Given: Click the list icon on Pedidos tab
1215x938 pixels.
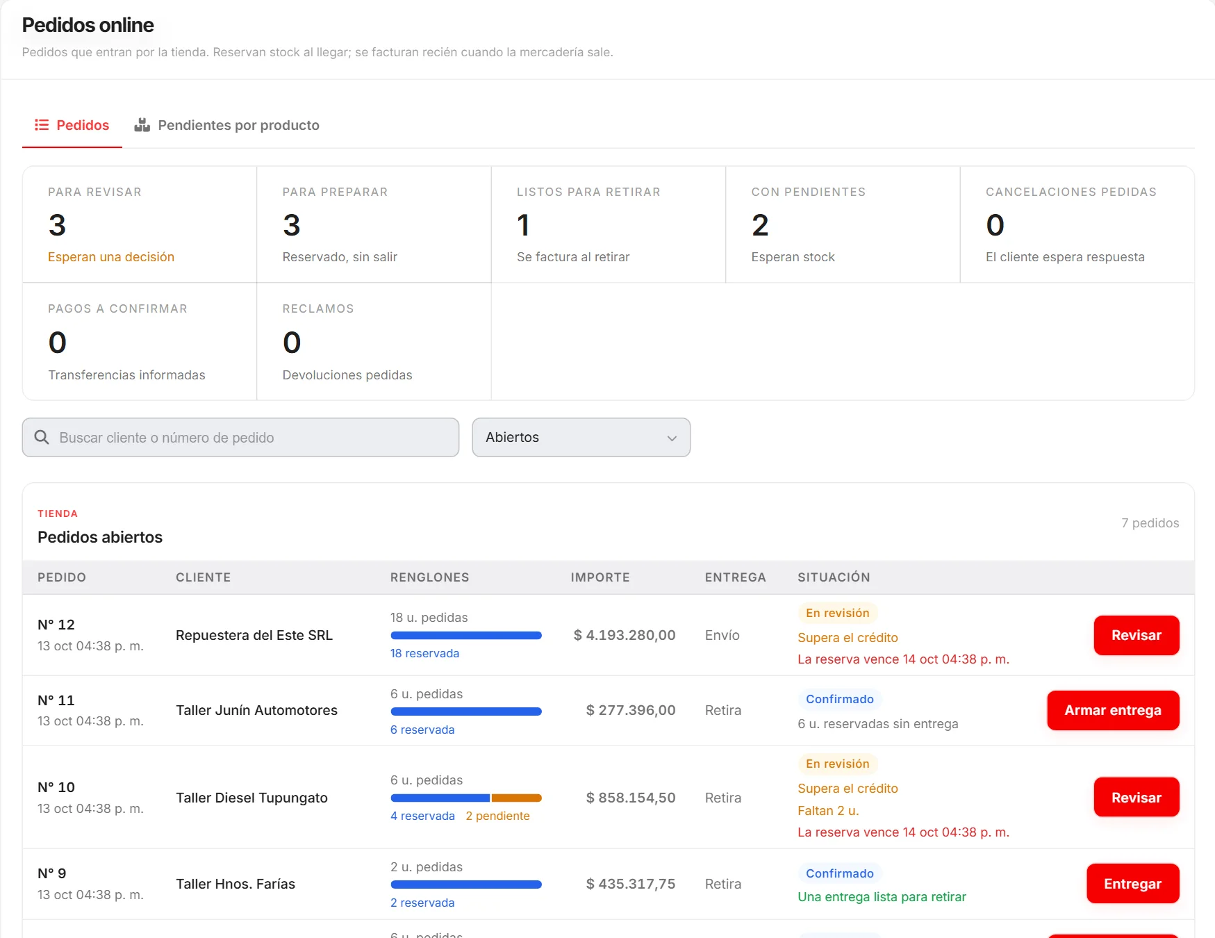Looking at the screenshot, I should [42, 125].
